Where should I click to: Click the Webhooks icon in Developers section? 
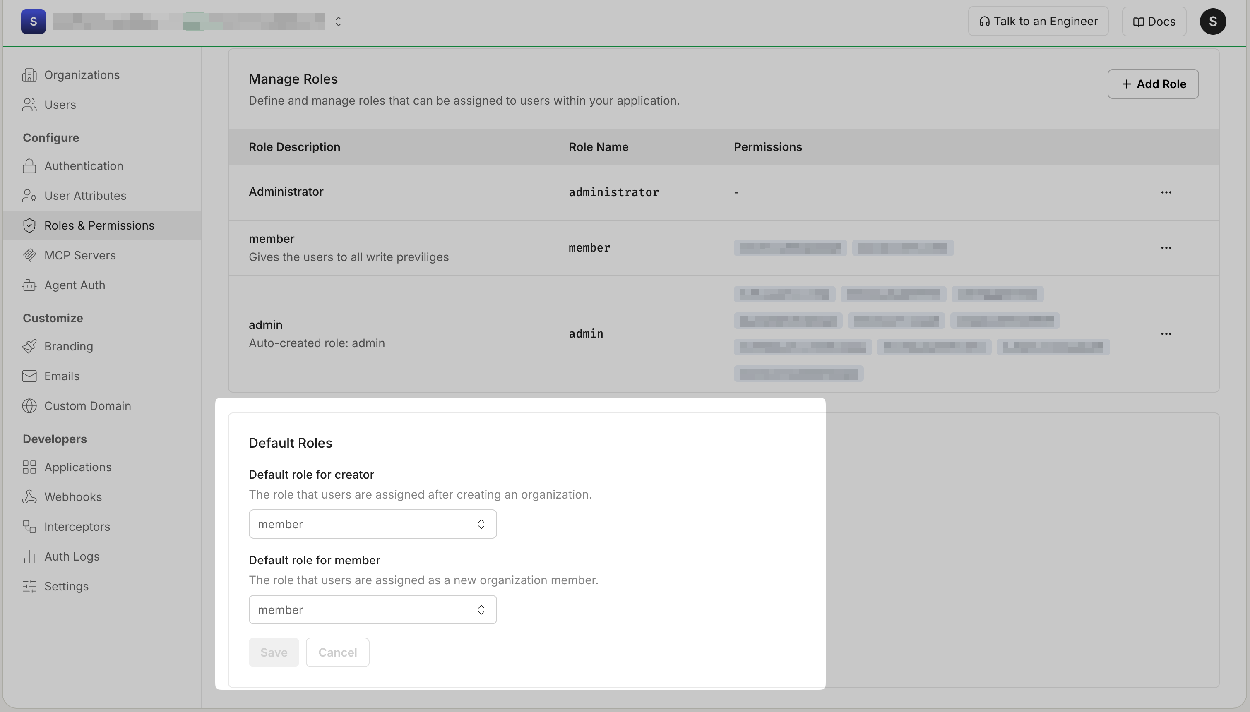(29, 497)
